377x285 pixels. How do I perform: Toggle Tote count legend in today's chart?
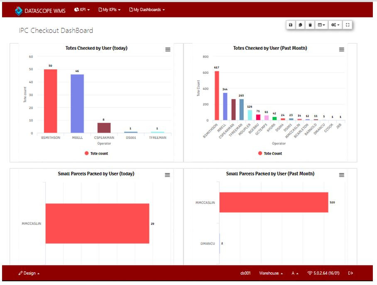point(97,153)
